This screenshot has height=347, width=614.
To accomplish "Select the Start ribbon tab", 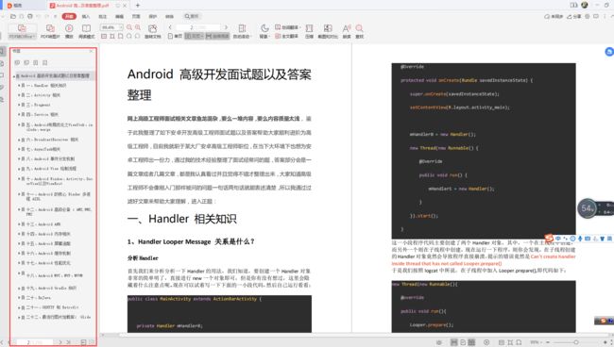I will [x=69, y=16].
